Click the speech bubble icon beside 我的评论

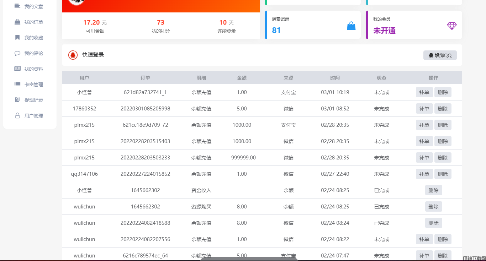tap(17, 53)
